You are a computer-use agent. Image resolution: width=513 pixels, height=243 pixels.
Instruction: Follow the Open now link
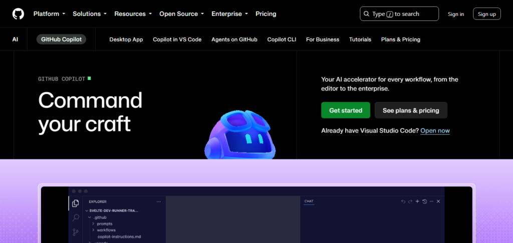pos(435,130)
